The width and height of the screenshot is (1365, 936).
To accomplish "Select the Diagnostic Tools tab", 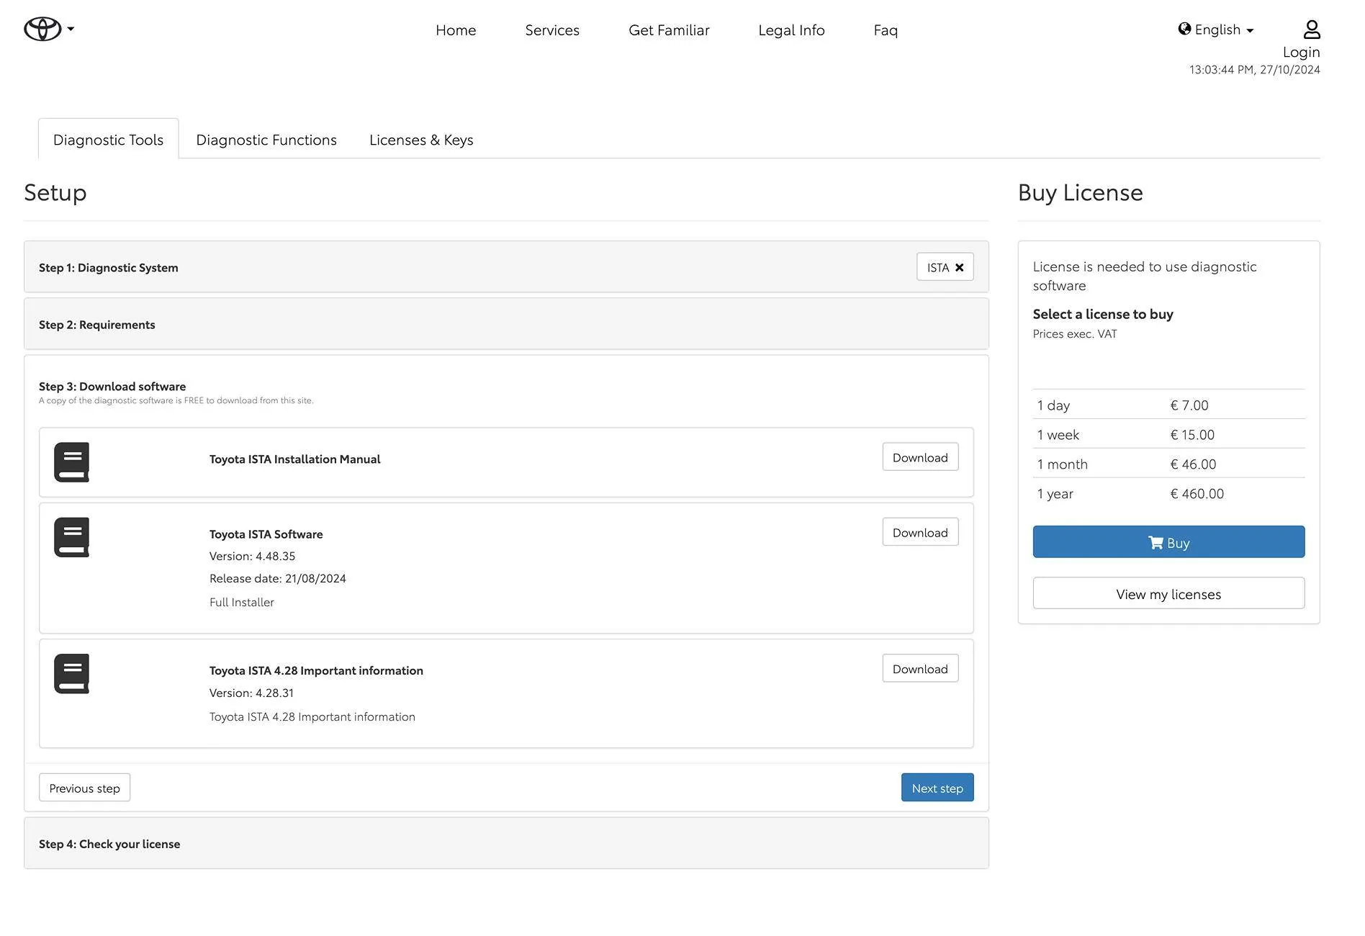I will click(108, 139).
